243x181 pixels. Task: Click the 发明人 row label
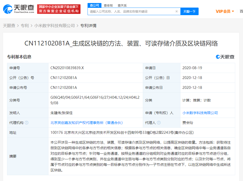tap(15, 113)
